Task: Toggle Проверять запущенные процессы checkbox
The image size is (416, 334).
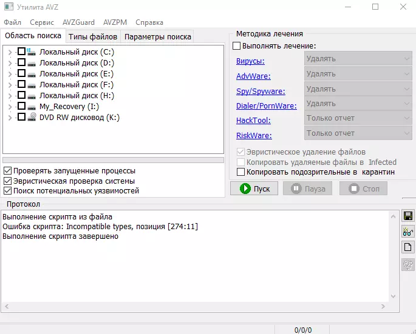Action: pyautogui.click(x=7, y=171)
